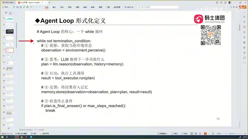The height and width of the screenshot is (139, 248).
Task: Open the Windows Start menu
Action: coord(2,137)
